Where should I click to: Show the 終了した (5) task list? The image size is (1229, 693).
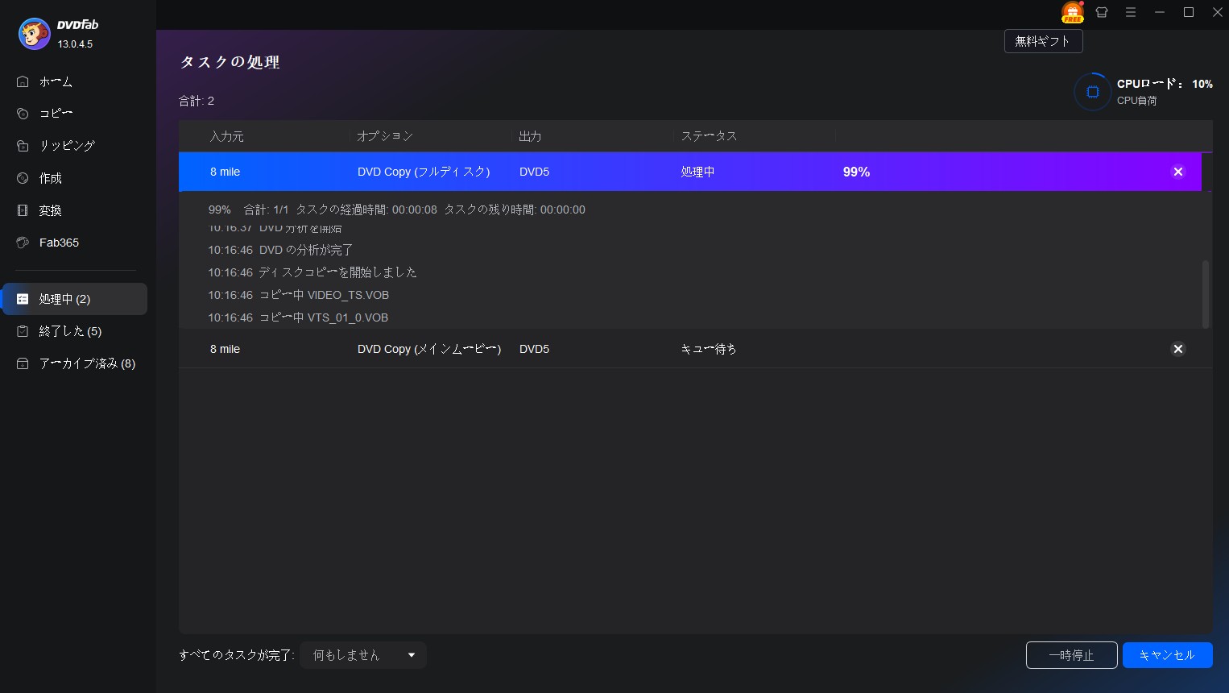point(70,331)
